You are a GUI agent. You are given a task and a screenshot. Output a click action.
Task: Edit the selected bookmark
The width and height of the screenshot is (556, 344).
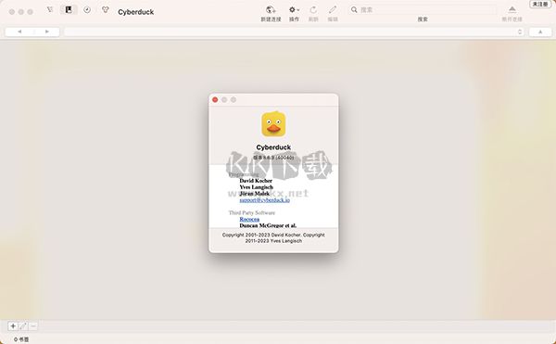point(22,325)
